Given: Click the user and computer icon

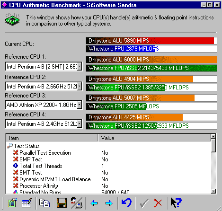Looking at the screenshot, I should coord(77,203).
